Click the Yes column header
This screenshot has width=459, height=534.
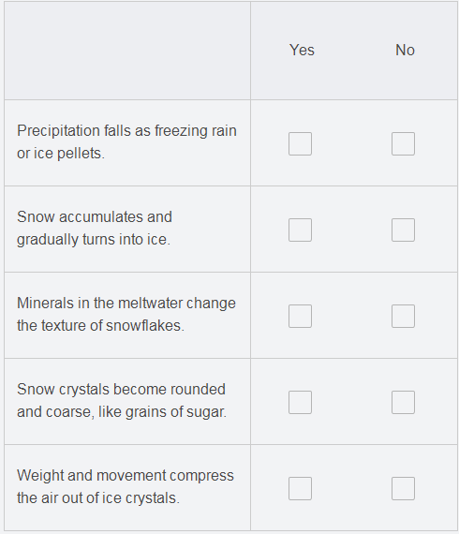(x=302, y=50)
